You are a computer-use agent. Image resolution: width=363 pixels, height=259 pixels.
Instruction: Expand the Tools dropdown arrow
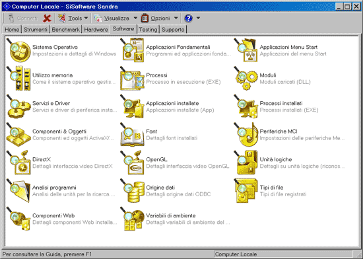coord(86,18)
